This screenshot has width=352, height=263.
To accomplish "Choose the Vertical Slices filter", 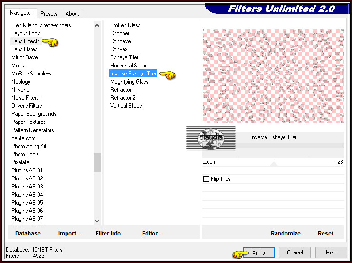I will pos(126,106).
